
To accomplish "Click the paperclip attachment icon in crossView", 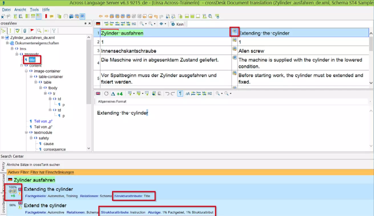I will click(25, 31).
